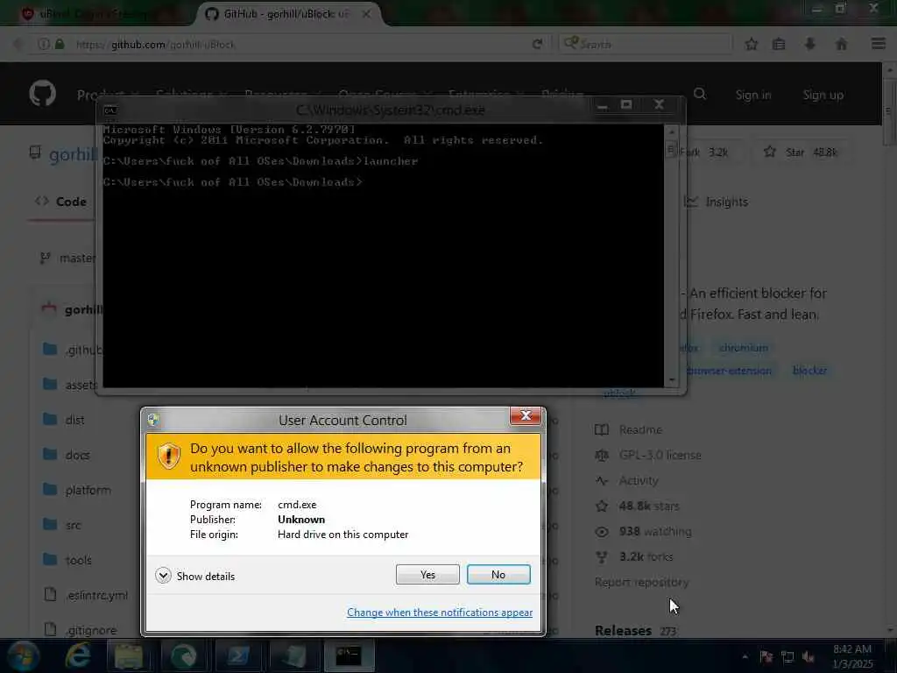Open GitHub search magnifier icon
The width and height of the screenshot is (897, 673).
coord(700,94)
